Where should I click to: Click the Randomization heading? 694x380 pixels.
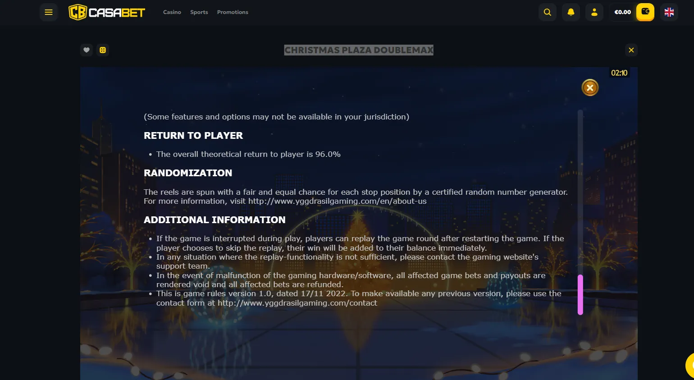point(188,173)
